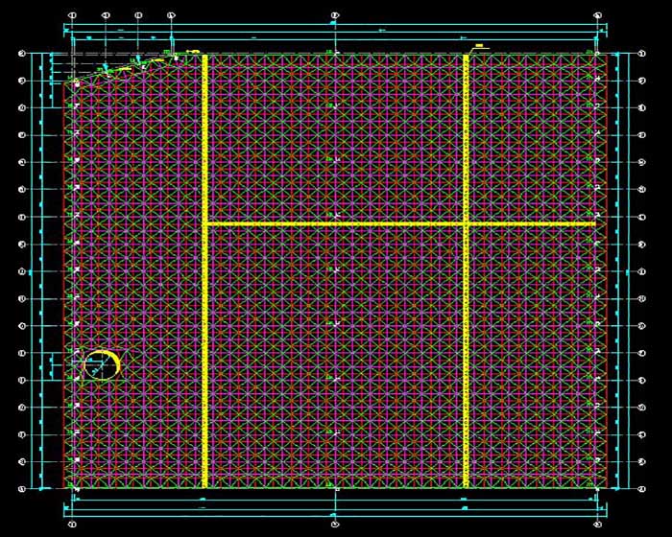The height and width of the screenshot is (537, 672).
Task: Click the second axis bubble from left on top
Action: click(x=106, y=16)
